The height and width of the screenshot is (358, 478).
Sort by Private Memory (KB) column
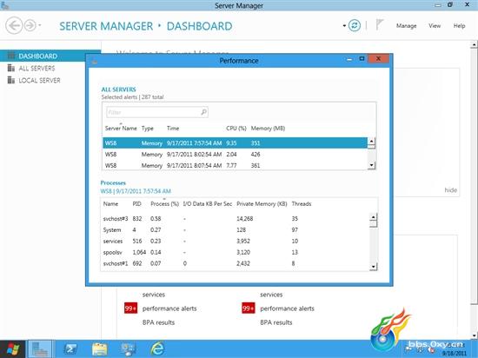pyautogui.click(x=262, y=204)
